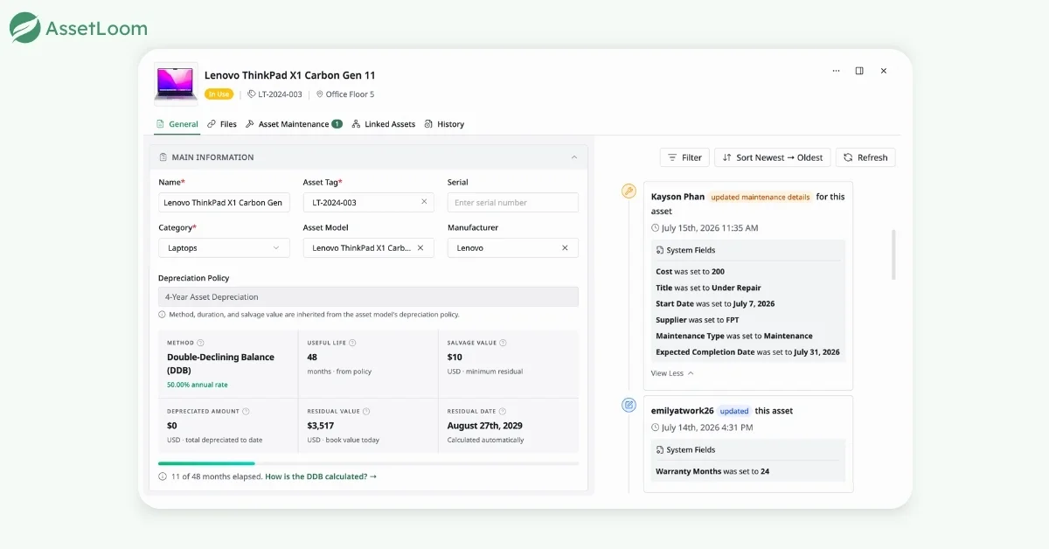1049x549 pixels.
Task: Open the Sort Newest to Oldest control
Action: point(773,157)
